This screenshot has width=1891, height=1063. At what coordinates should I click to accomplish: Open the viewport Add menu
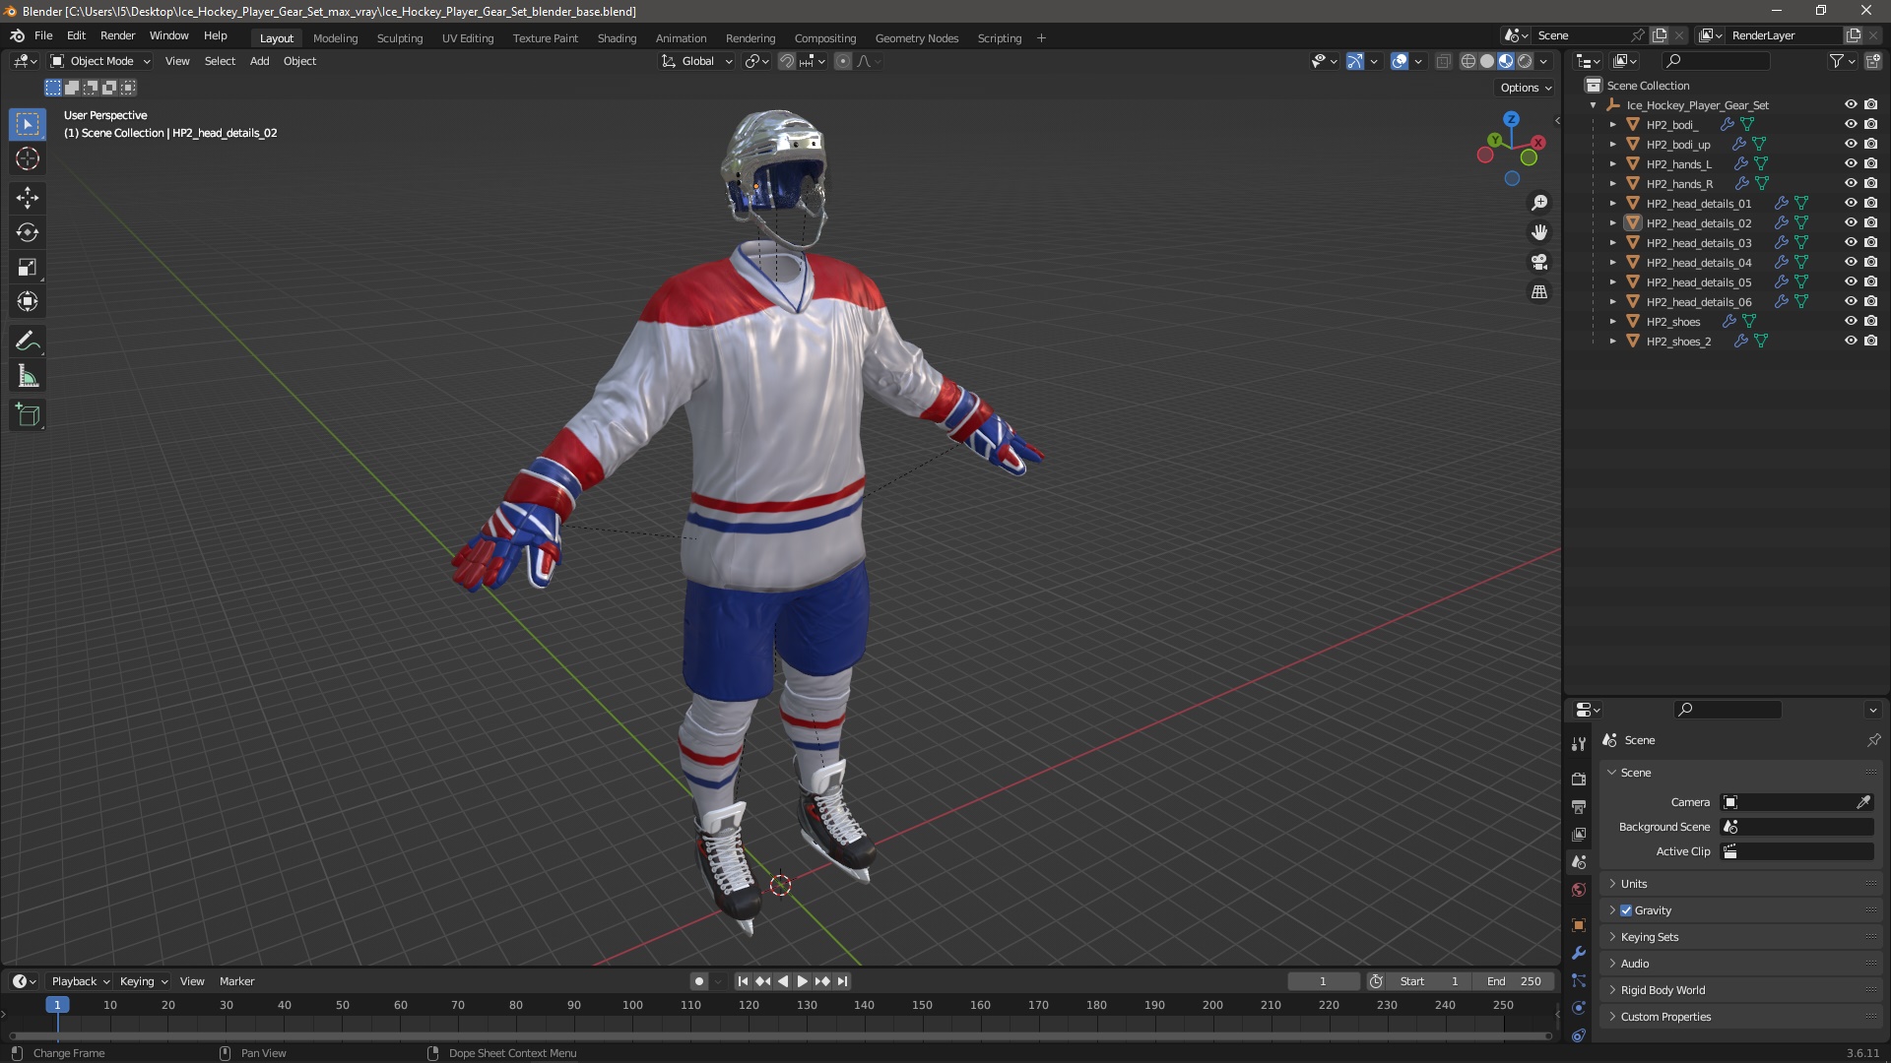[x=259, y=61]
